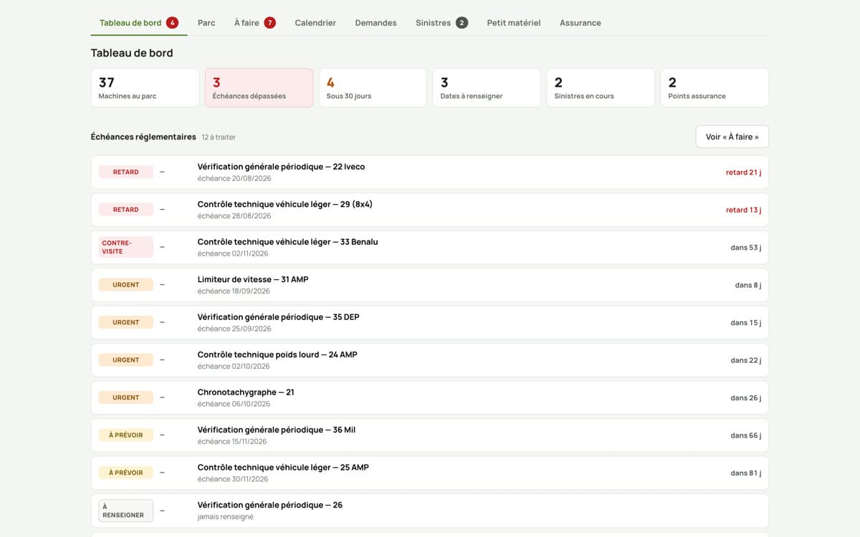Open the Sous 30 jours card

click(x=373, y=87)
